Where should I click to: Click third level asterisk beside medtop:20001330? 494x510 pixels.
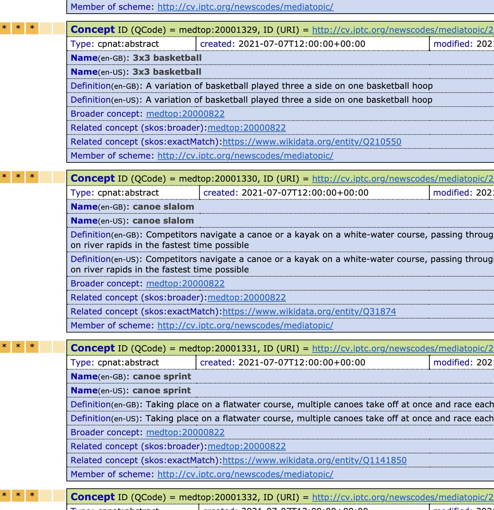(32, 177)
